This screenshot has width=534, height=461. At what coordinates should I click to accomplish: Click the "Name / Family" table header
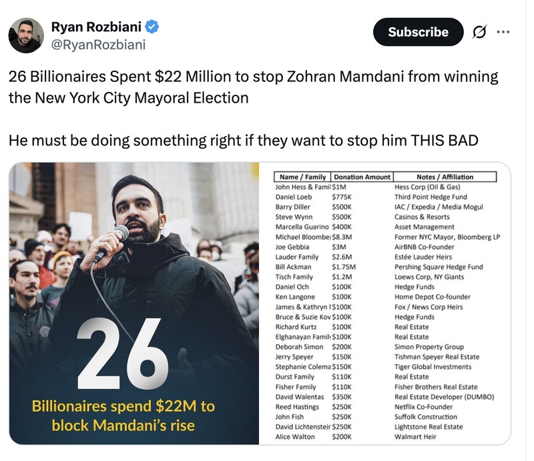tap(303, 177)
